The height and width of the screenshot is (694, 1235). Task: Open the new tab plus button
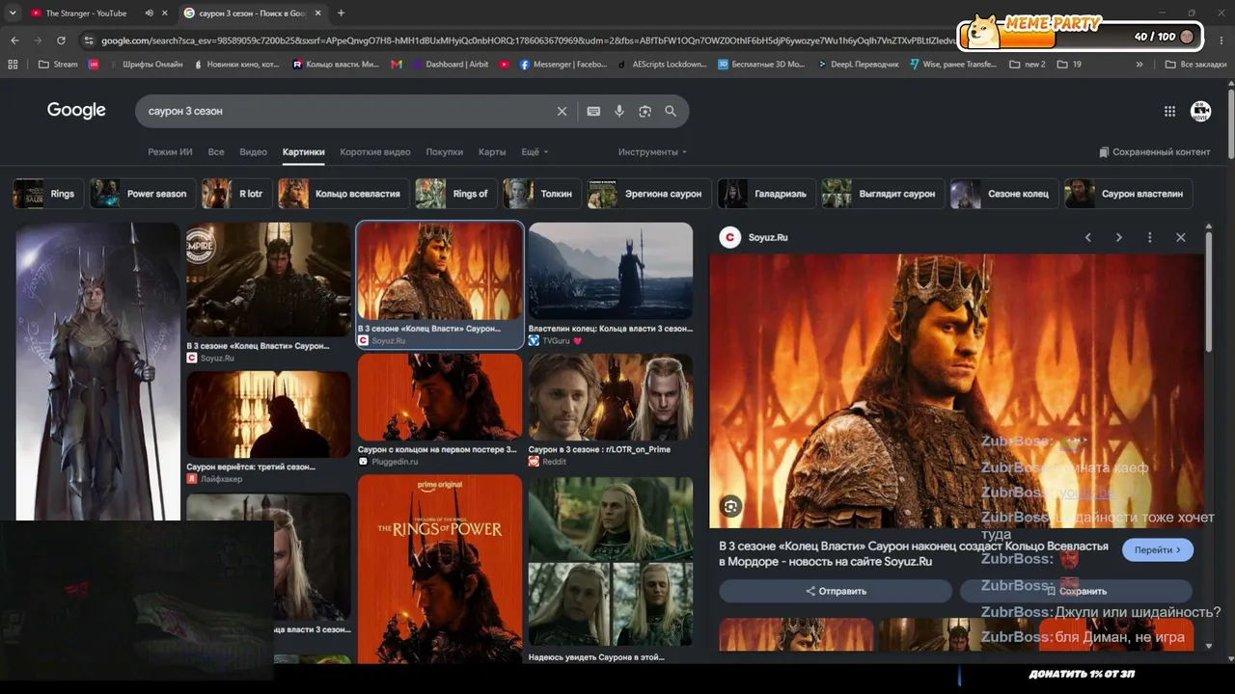pos(341,13)
